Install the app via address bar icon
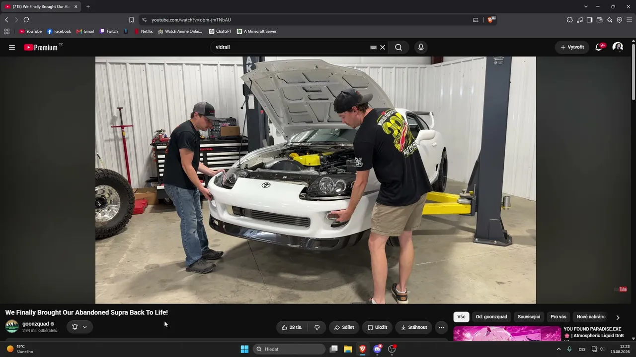Viewport: 636px width, 357px height. click(x=476, y=20)
